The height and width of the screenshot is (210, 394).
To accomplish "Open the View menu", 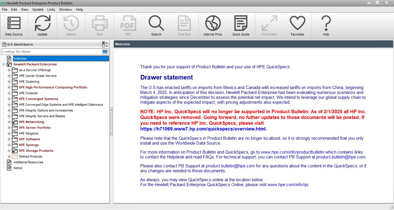I will coord(25,10).
